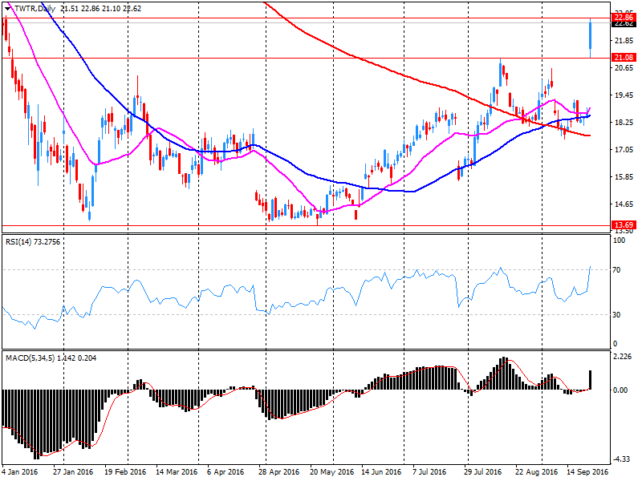Click the 29 Jul 2016 date label
The image size is (642, 481).
(x=483, y=471)
